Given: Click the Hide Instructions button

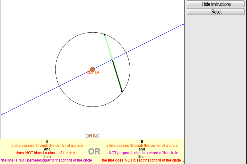Looking at the screenshot, I should click(x=216, y=4).
